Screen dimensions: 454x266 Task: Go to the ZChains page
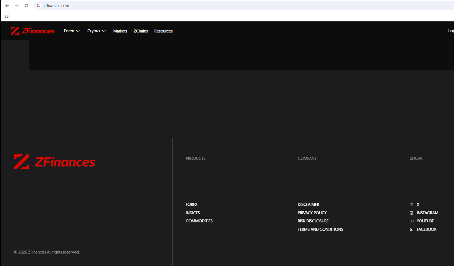pyautogui.click(x=141, y=31)
